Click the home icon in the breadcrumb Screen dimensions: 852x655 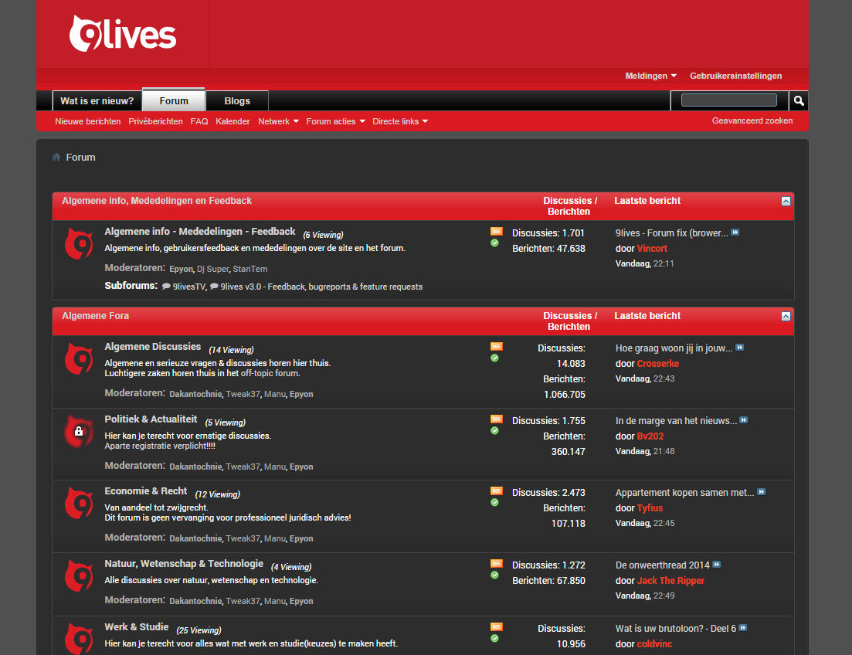pos(56,157)
